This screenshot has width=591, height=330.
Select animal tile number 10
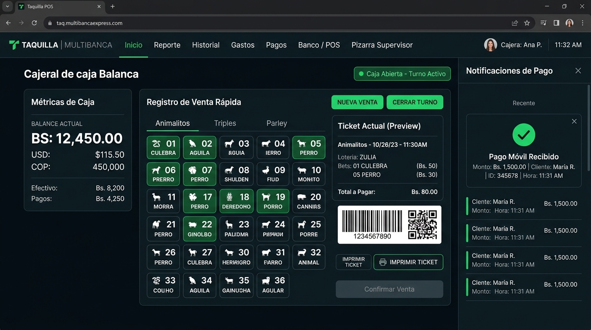tap(309, 174)
